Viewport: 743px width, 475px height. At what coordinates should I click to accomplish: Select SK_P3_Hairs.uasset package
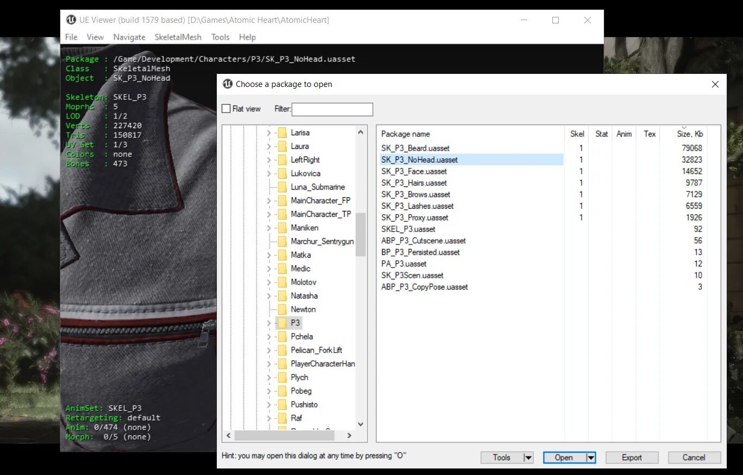[x=414, y=183]
